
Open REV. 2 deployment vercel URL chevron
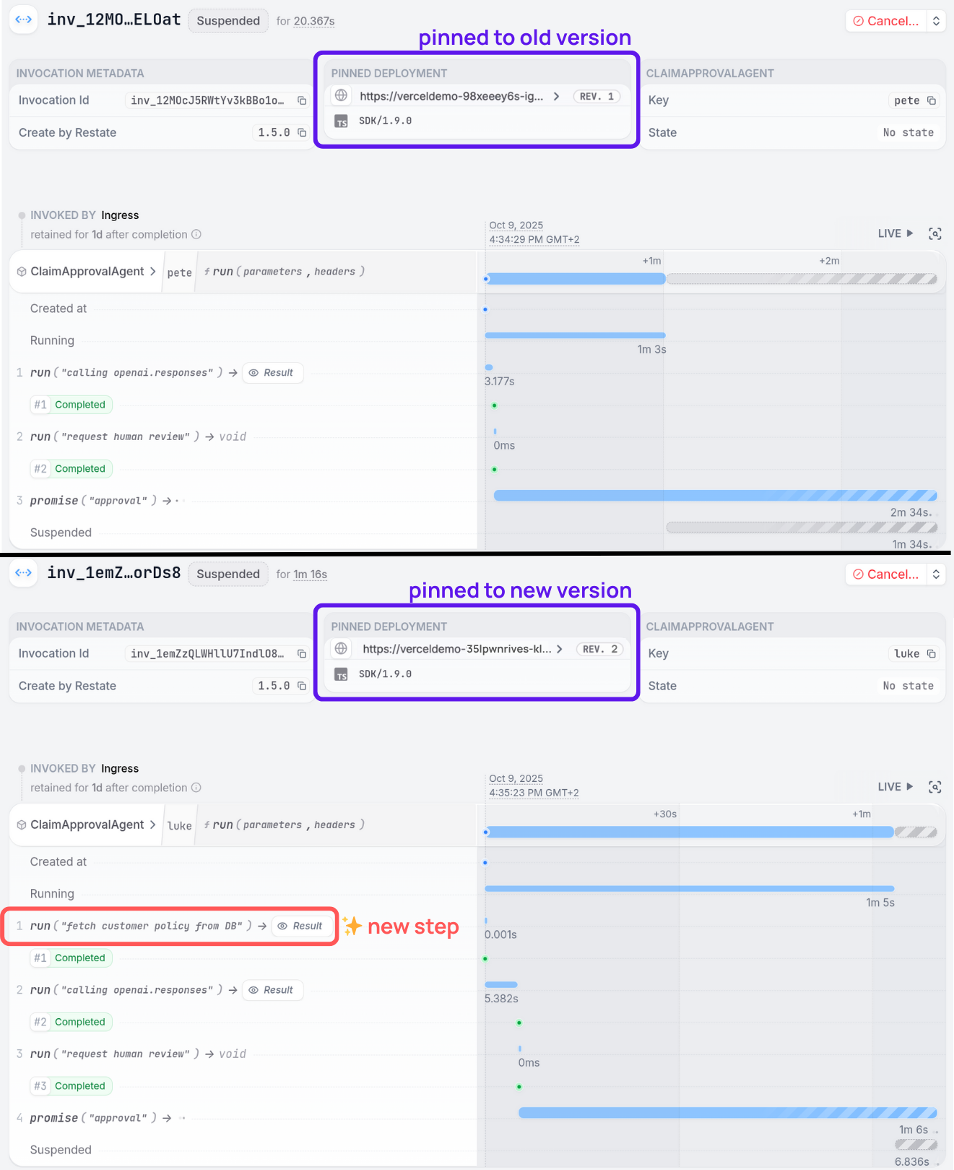(559, 649)
